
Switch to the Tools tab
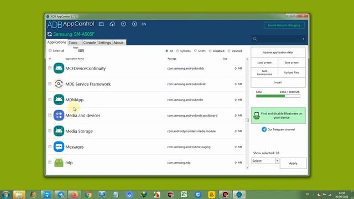[75, 43]
